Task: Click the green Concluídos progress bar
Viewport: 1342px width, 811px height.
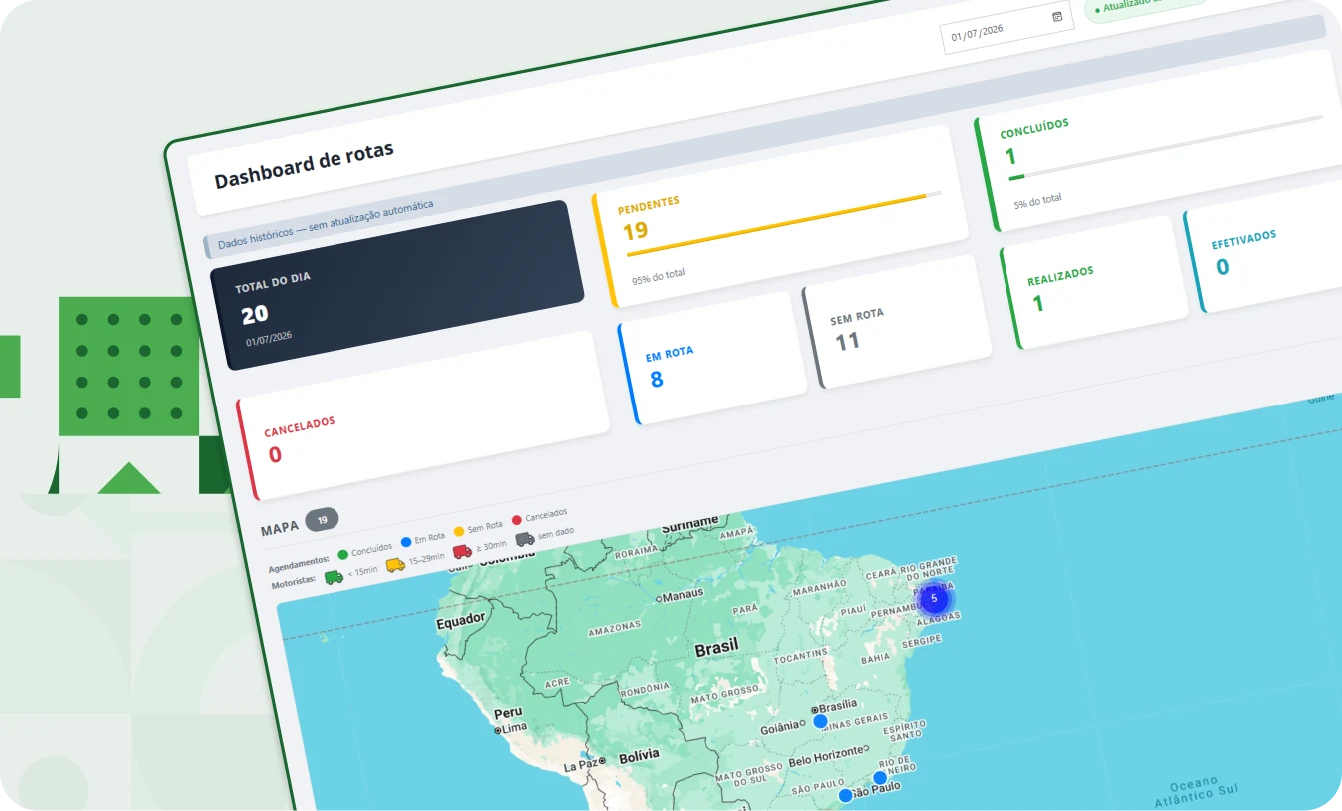Action: [1016, 177]
